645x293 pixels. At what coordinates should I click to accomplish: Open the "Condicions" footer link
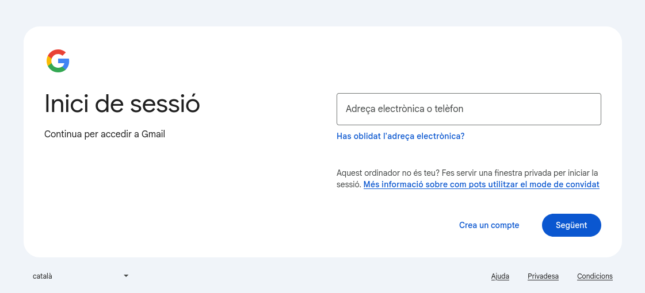pyautogui.click(x=594, y=276)
